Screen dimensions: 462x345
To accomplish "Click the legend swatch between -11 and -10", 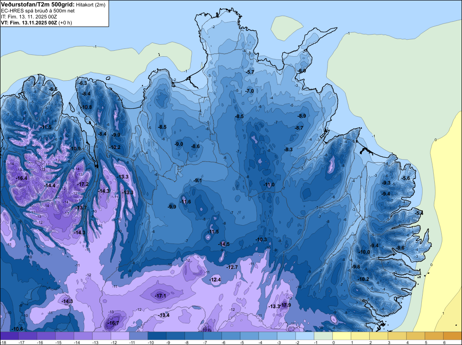I will coord(139,336).
